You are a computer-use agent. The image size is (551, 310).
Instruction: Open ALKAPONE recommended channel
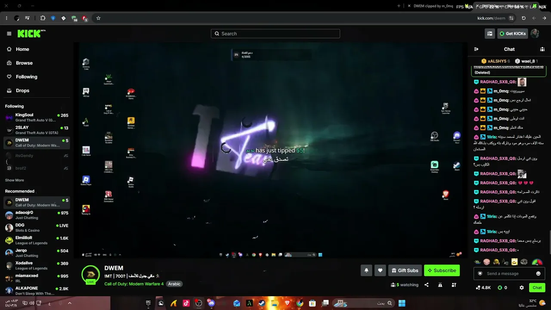(x=37, y=291)
